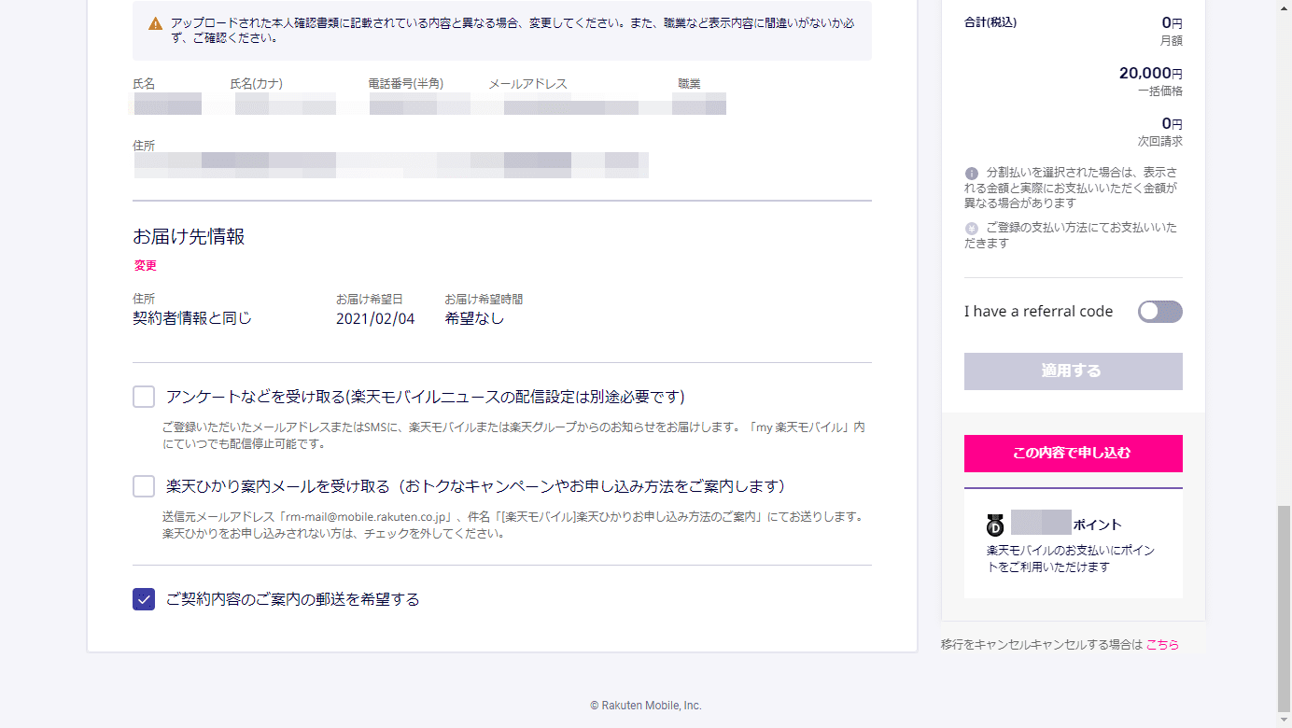Click the 変更 link under お届け先情報

[146, 266]
